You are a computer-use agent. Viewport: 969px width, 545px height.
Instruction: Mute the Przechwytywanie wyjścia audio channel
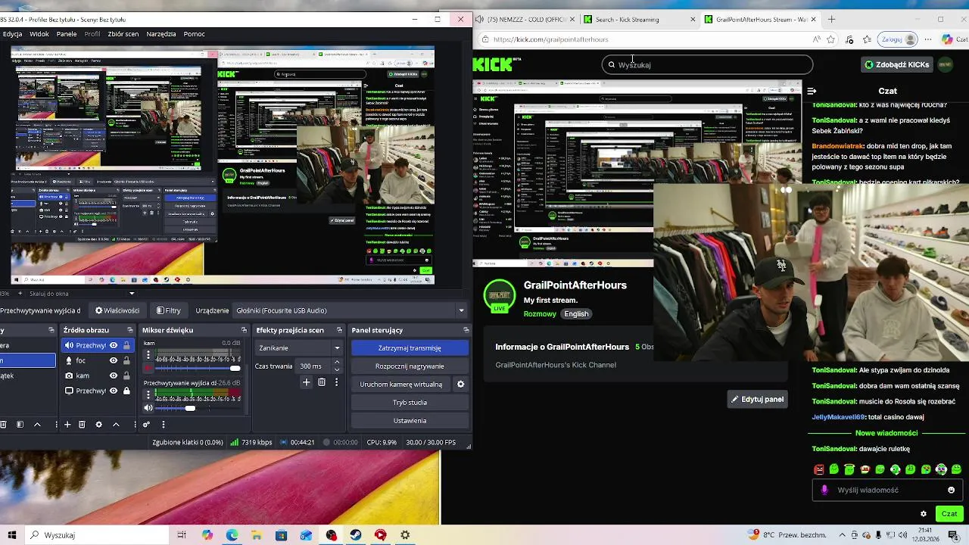148,408
